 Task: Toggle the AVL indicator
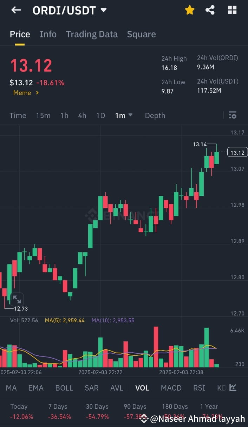pyautogui.click(x=117, y=388)
